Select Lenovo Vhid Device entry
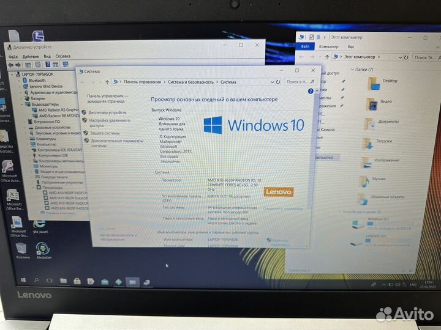The width and height of the screenshot is (441, 330). pos(46,86)
